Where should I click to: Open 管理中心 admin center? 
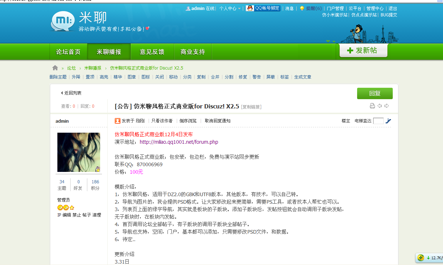tap(375, 9)
